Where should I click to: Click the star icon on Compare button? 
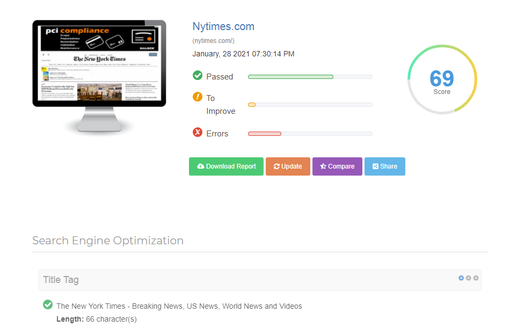point(323,166)
